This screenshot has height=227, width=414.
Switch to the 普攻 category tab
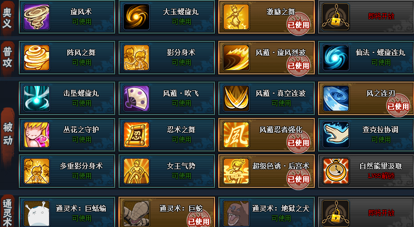(8, 57)
